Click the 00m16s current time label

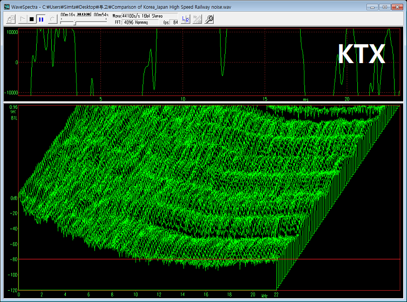click(67, 15)
